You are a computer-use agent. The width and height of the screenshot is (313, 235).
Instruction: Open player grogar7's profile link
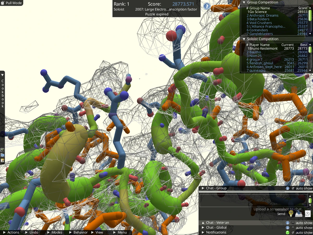coord(256,59)
